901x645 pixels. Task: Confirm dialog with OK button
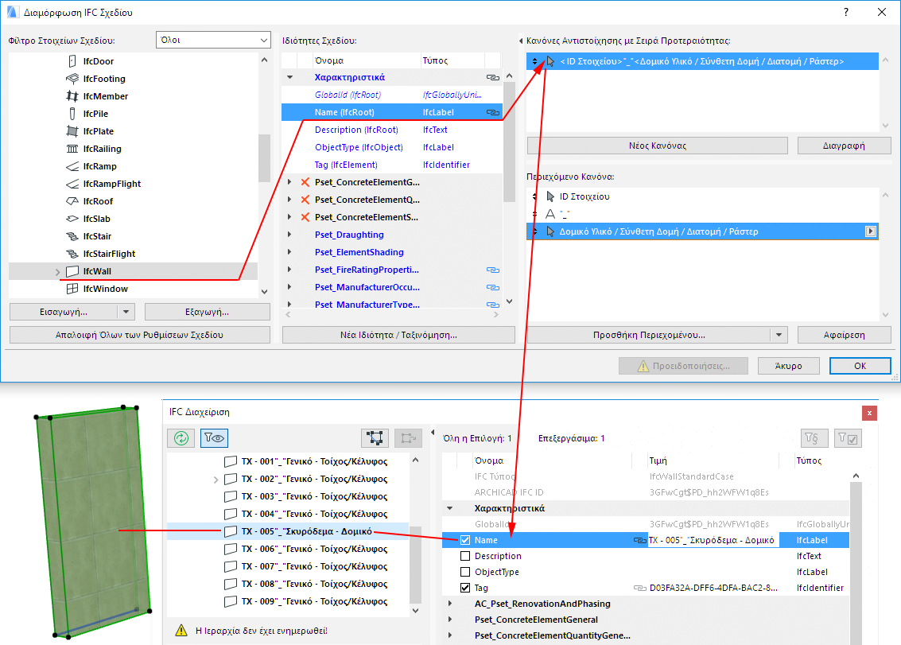pyautogui.click(x=860, y=366)
